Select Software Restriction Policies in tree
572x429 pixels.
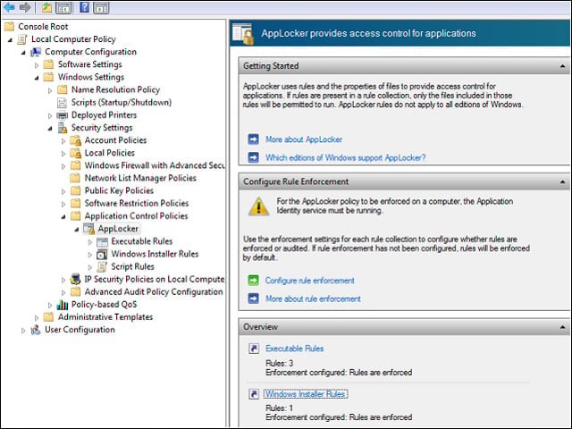click(x=137, y=203)
